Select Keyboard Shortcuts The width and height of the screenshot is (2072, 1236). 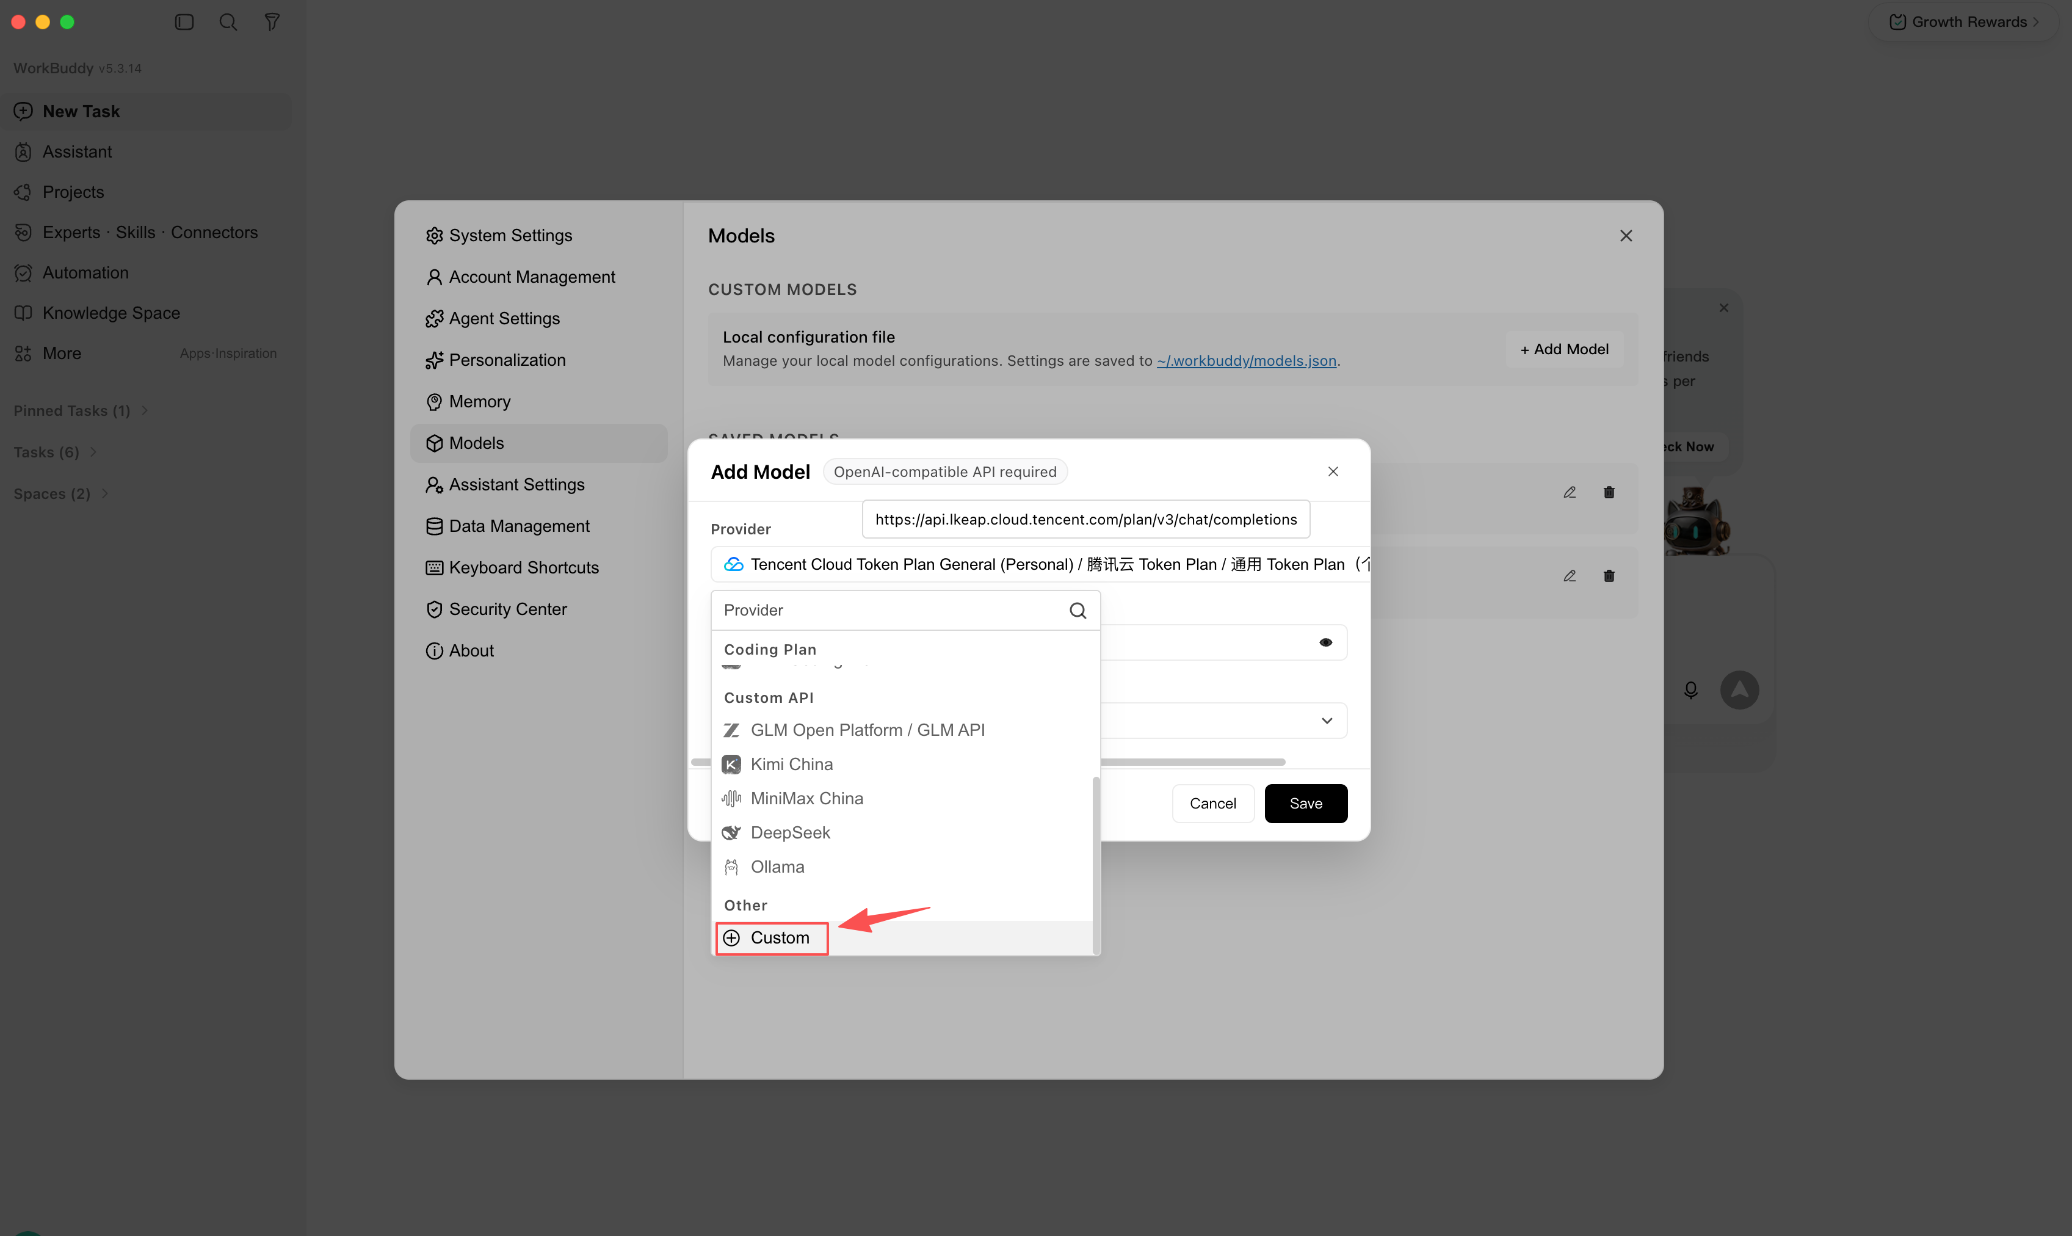tap(538, 567)
